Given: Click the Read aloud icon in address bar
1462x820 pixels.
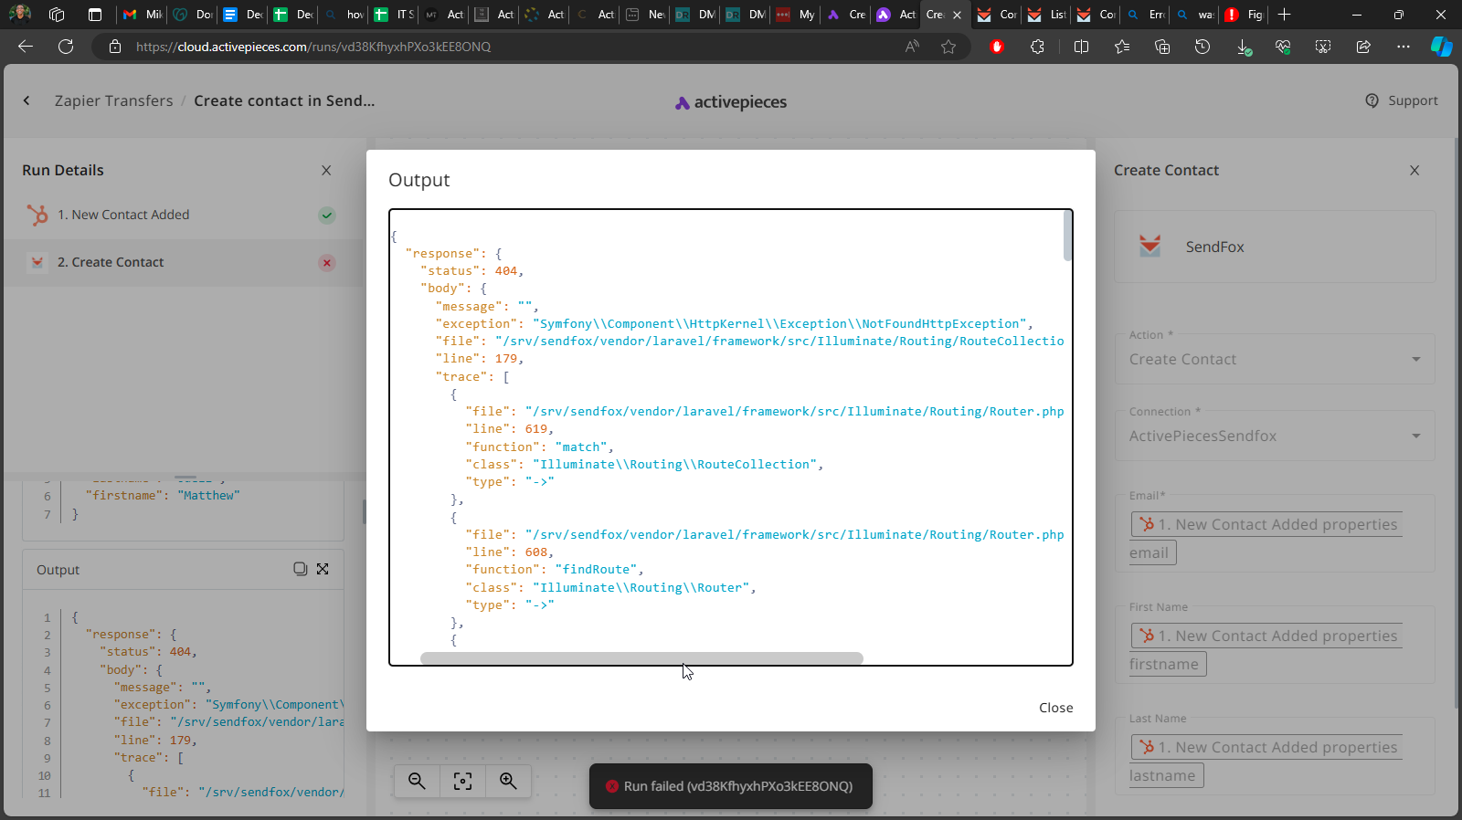Looking at the screenshot, I should point(912,47).
